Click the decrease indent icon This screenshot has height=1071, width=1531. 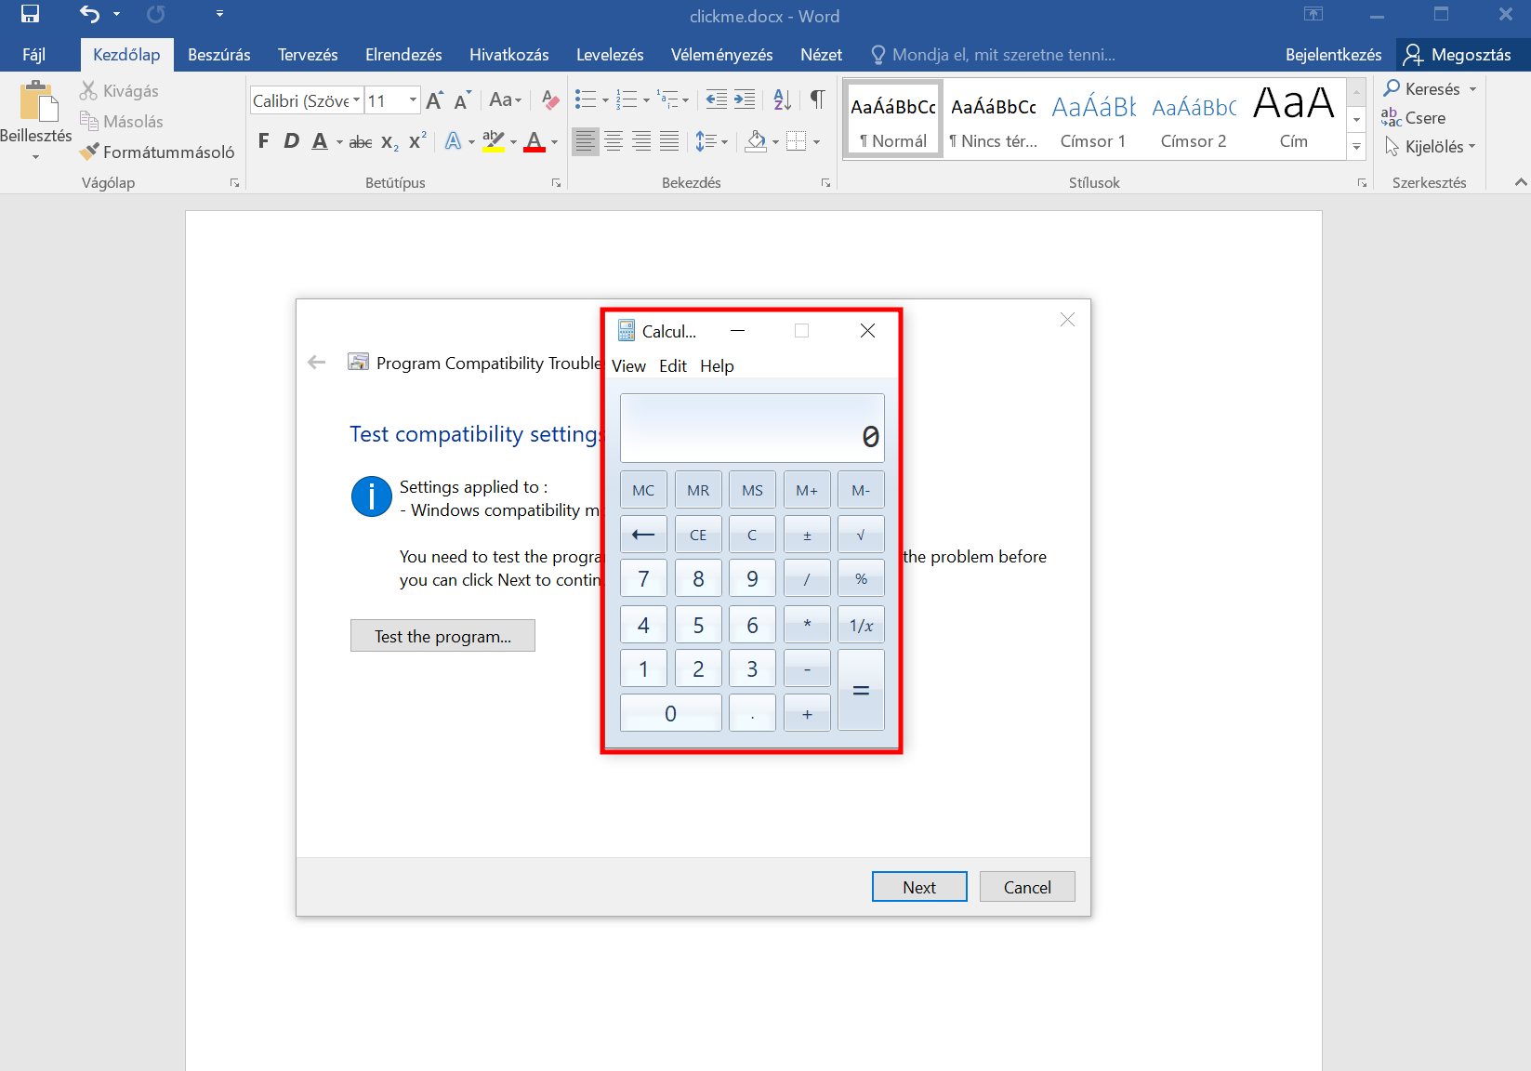tap(716, 99)
